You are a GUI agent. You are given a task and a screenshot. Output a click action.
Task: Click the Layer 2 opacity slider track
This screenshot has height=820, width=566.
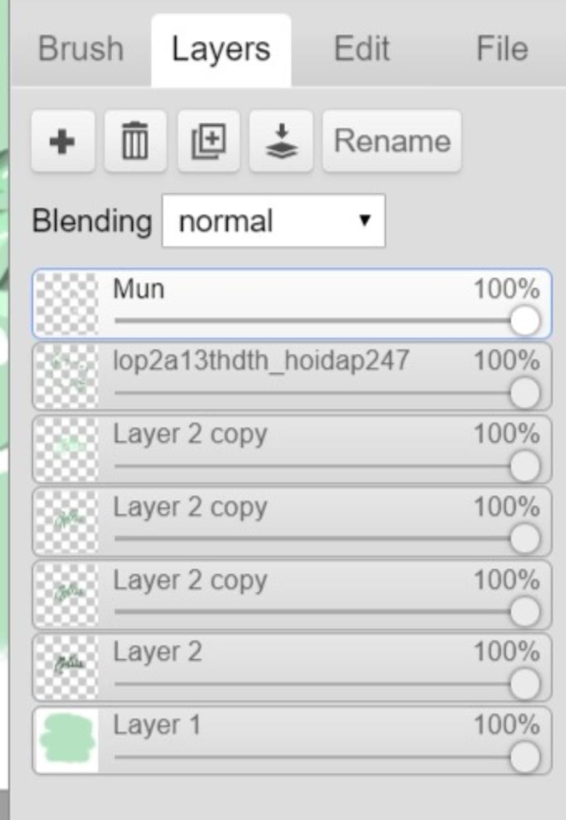click(310, 684)
